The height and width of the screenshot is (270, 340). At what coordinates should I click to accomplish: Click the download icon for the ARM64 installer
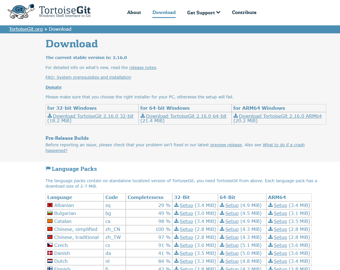pos(236,116)
